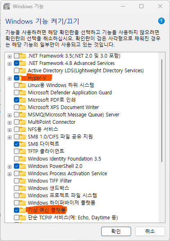Check Windows TIFF IFilter checkbox
Viewport: 170px width, 241px height.
coord(16,181)
